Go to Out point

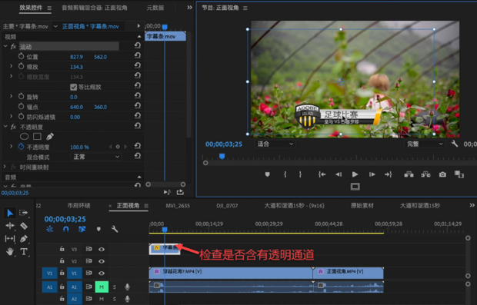point(389,174)
